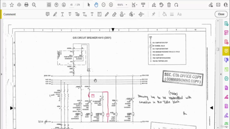Open the highlighted yellow Comment tool in right pane
The height and width of the screenshot is (129, 230).
coord(226,51)
